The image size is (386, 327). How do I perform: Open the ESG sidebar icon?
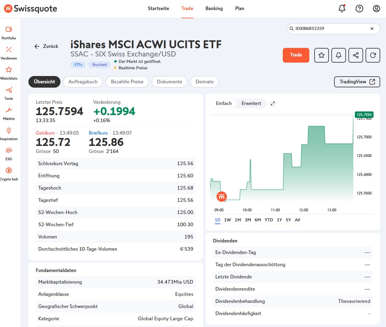coord(9,150)
